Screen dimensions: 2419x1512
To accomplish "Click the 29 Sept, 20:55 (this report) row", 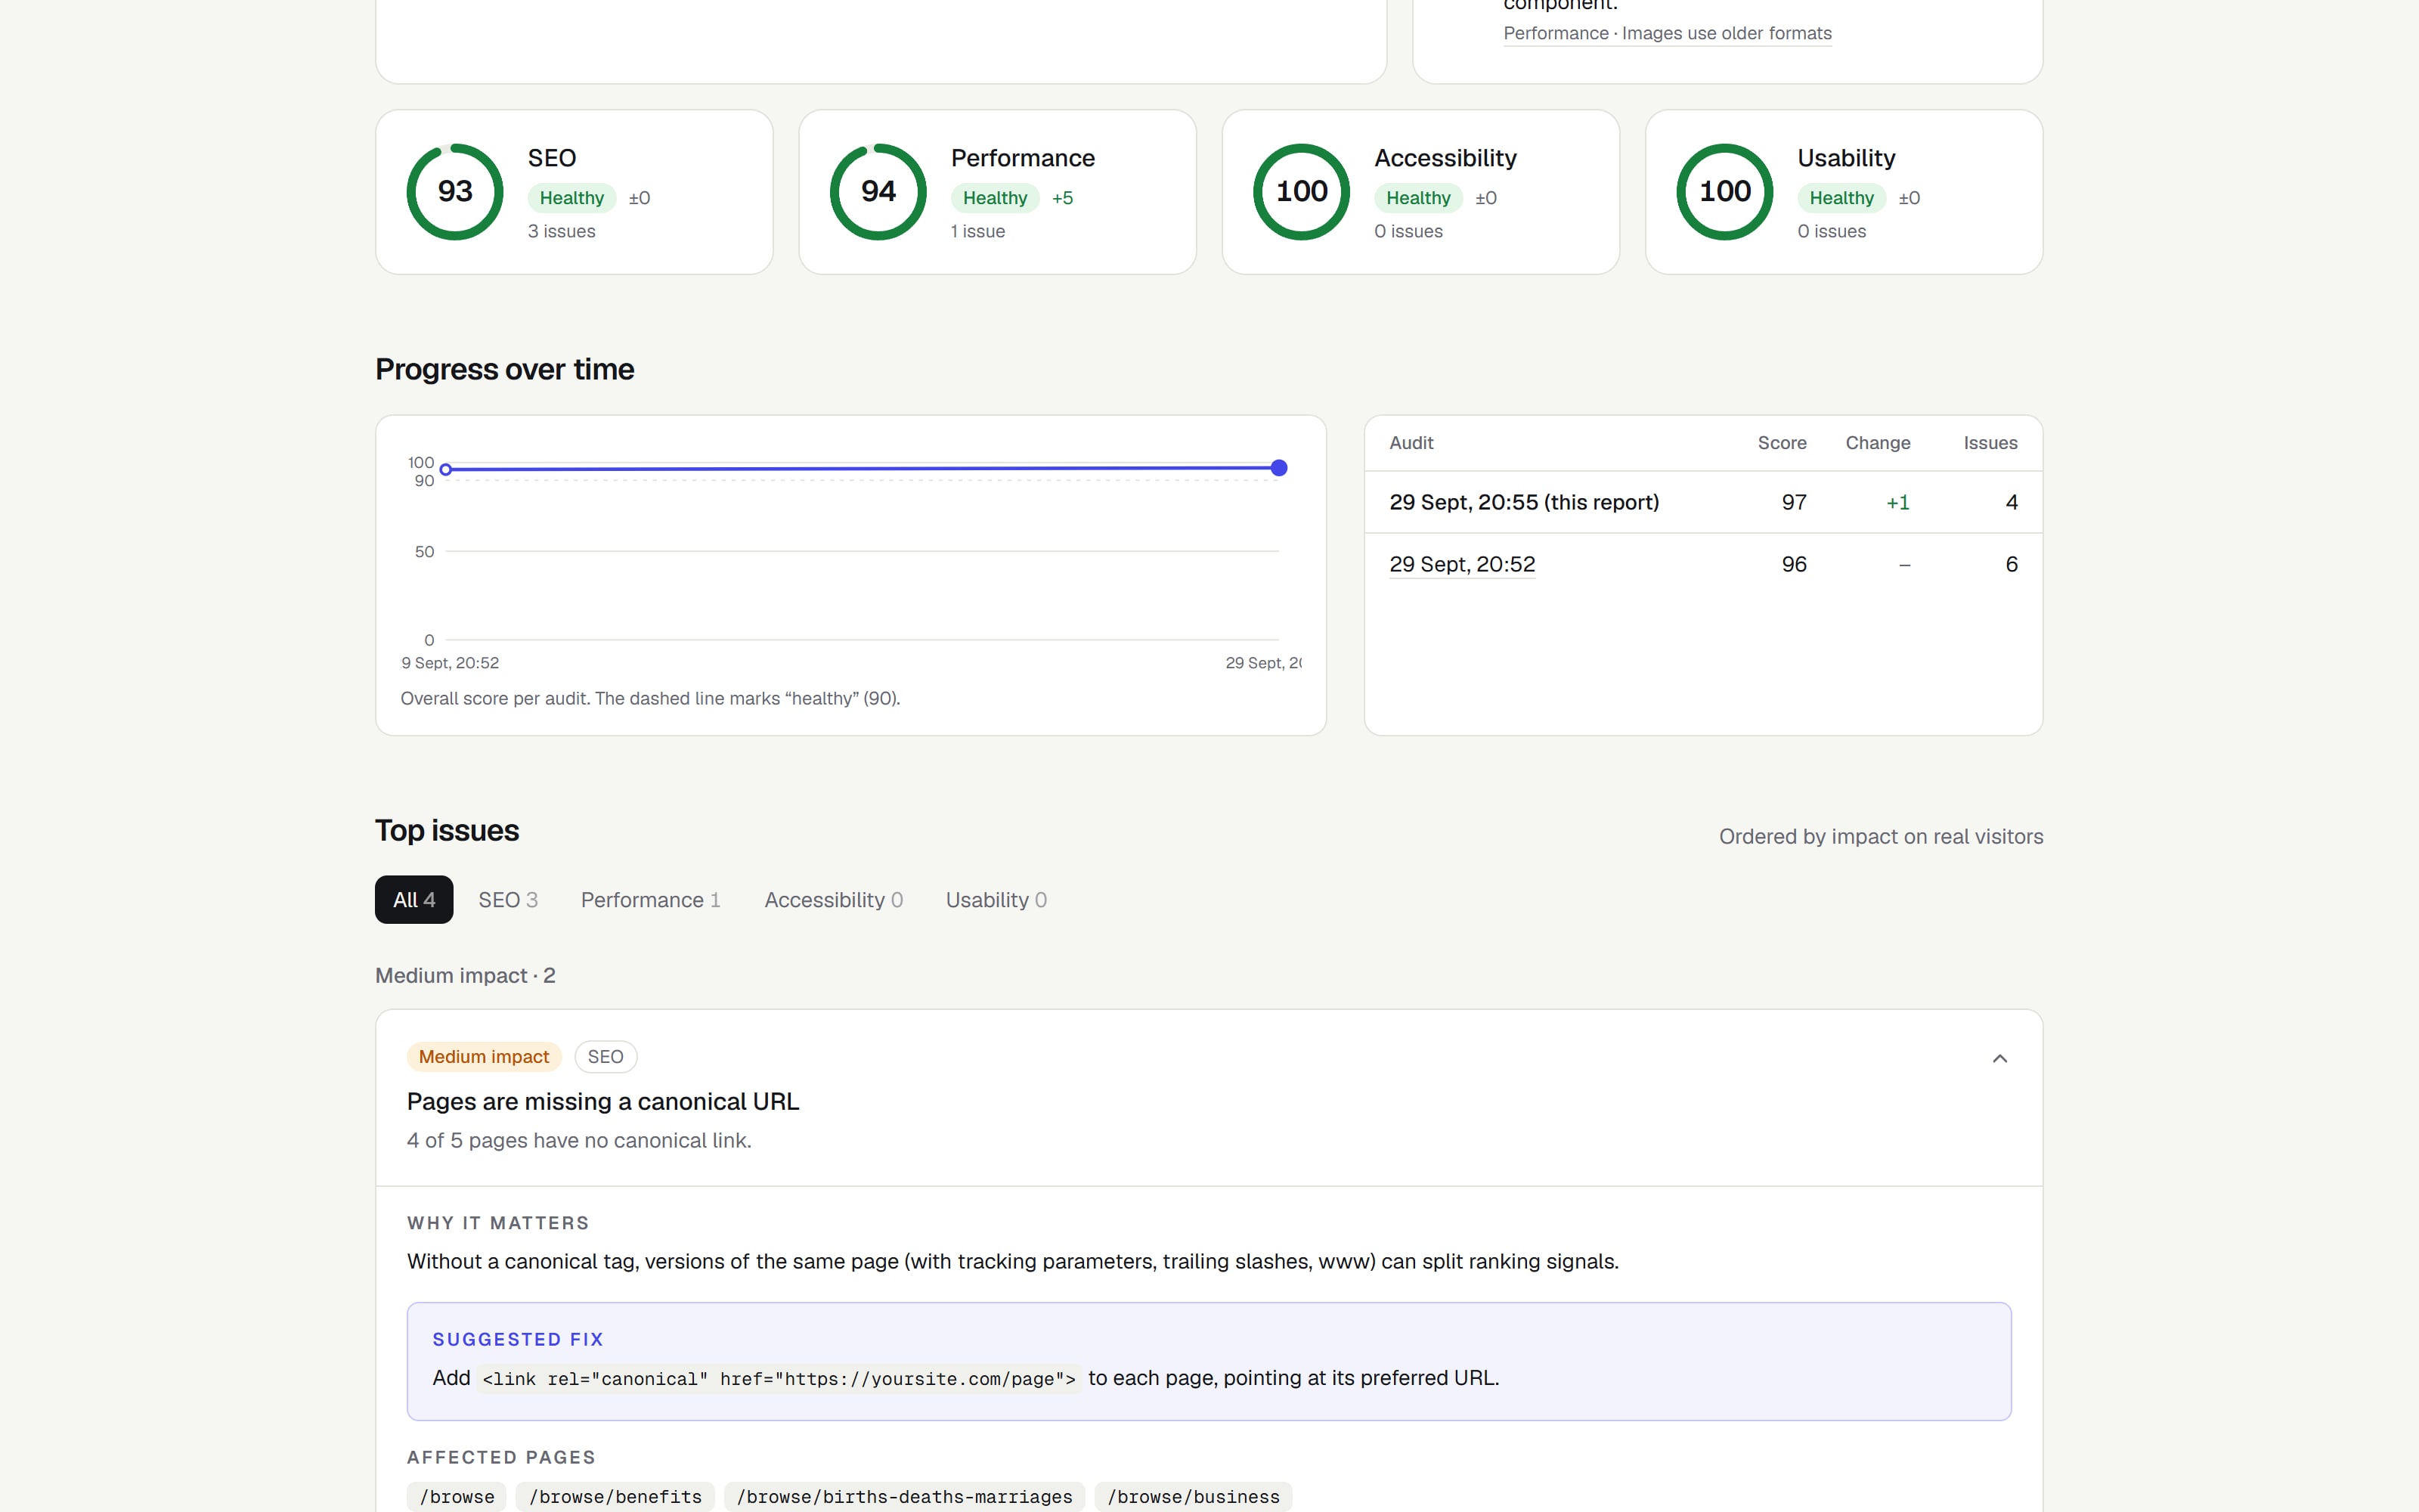I will (x=1703, y=502).
